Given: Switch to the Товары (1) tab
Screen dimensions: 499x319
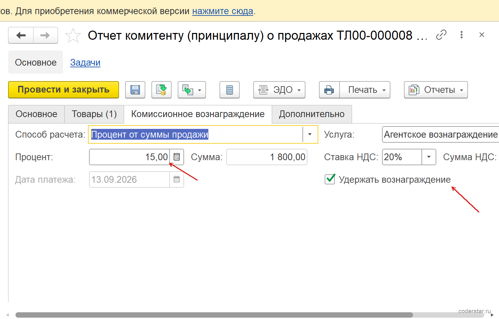Looking at the screenshot, I should (x=94, y=114).
